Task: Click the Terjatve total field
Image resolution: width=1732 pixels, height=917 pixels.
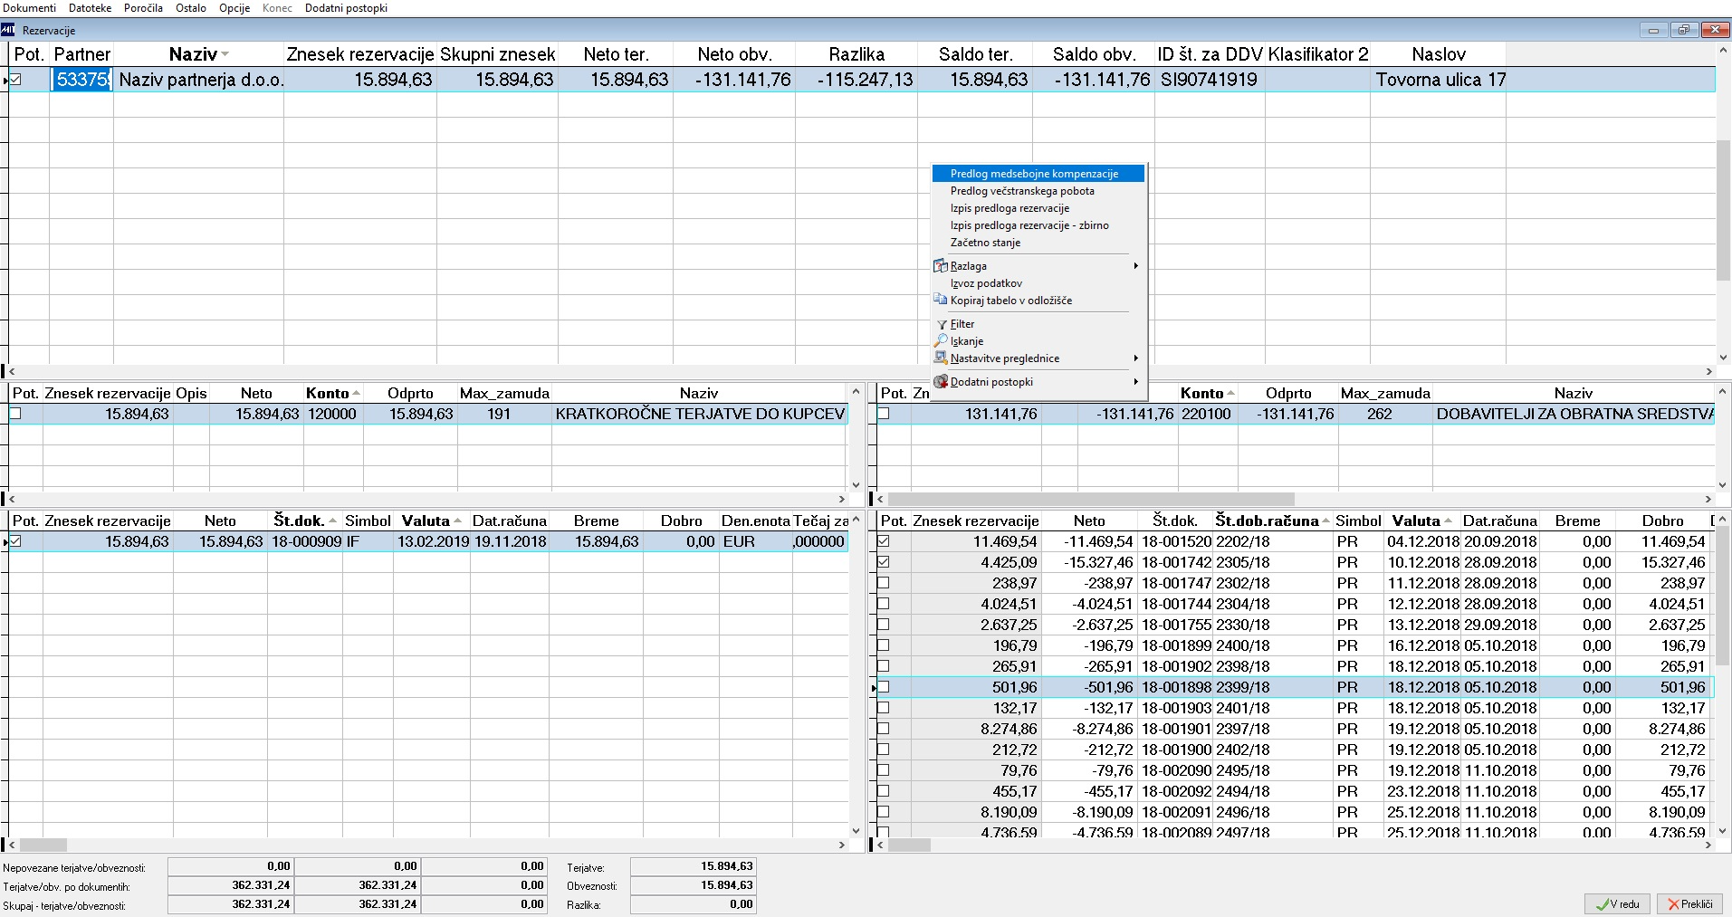Action: 693,866
